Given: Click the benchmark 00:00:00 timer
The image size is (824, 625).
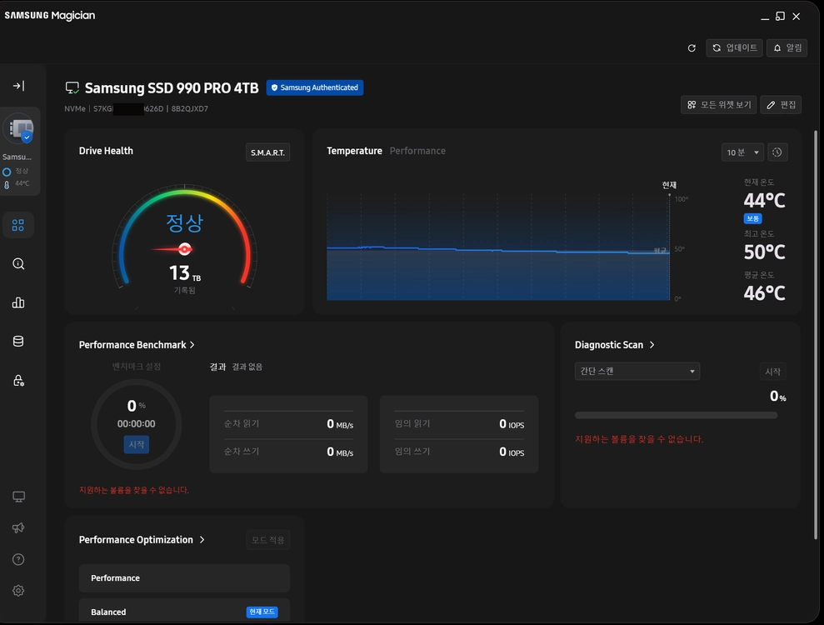Looking at the screenshot, I should coord(136,423).
